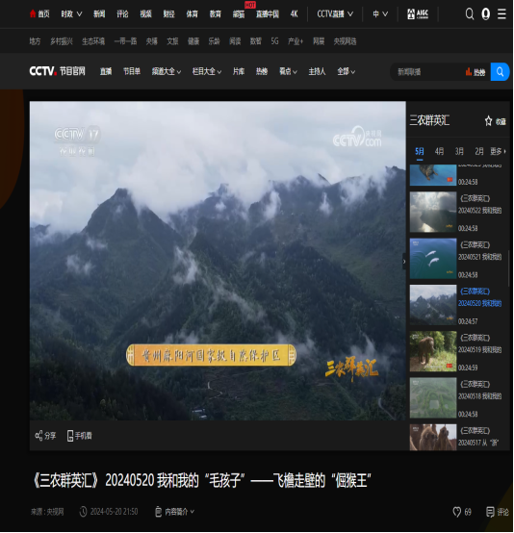
Task: Open the CCTV直播 dropdown
Action: click(x=335, y=13)
